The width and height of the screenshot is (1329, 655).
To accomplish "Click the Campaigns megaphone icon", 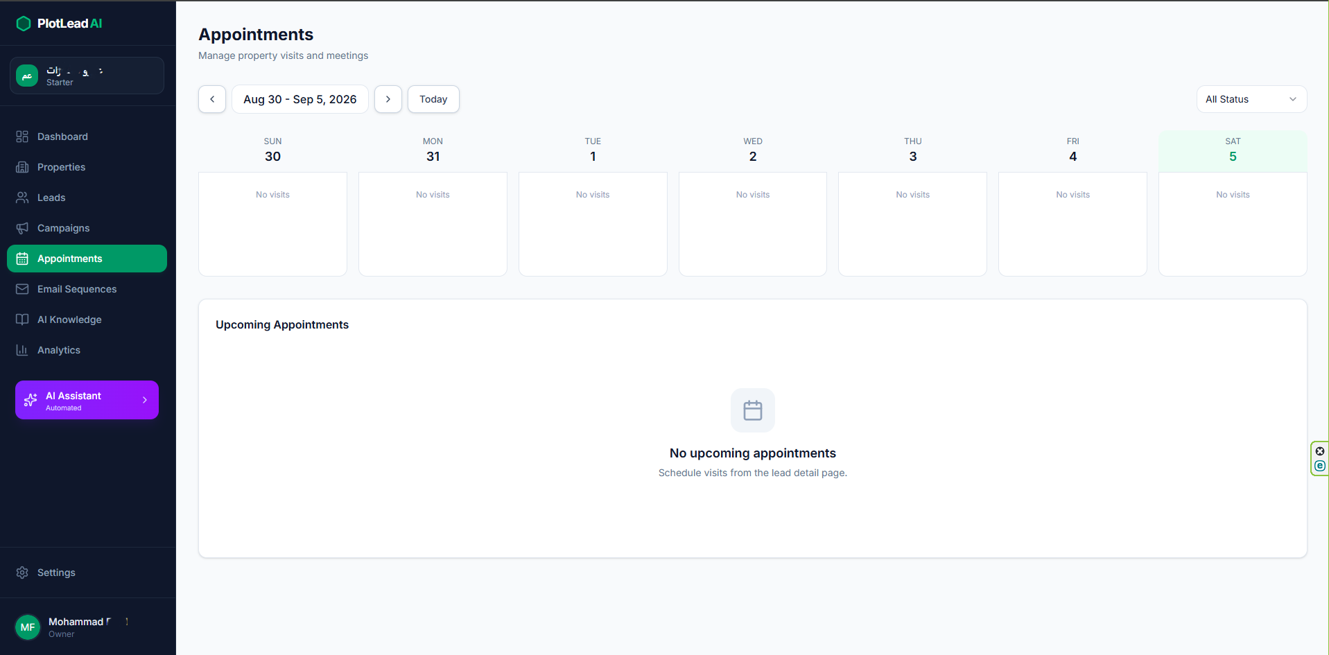I will (22, 228).
